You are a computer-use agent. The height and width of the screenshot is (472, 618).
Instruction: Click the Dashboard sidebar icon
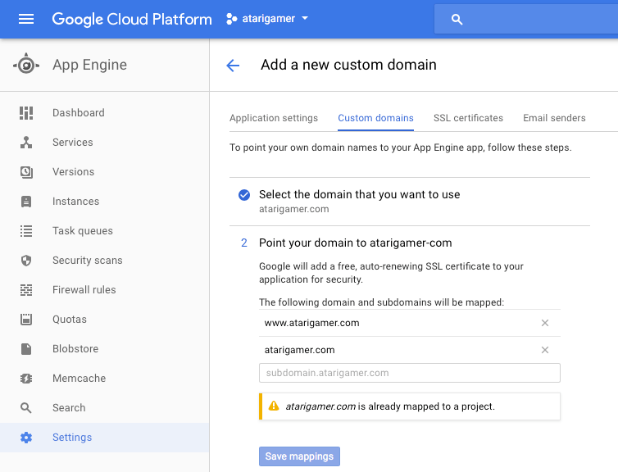click(26, 113)
